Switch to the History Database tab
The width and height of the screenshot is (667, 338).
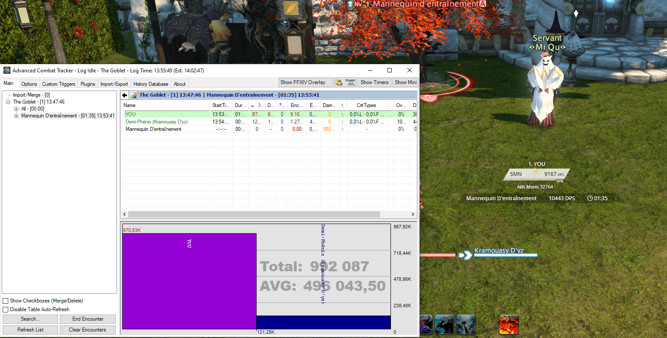[151, 84]
